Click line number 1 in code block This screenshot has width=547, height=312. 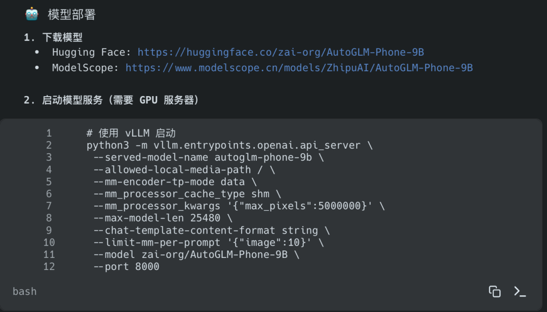(x=49, y=132)
